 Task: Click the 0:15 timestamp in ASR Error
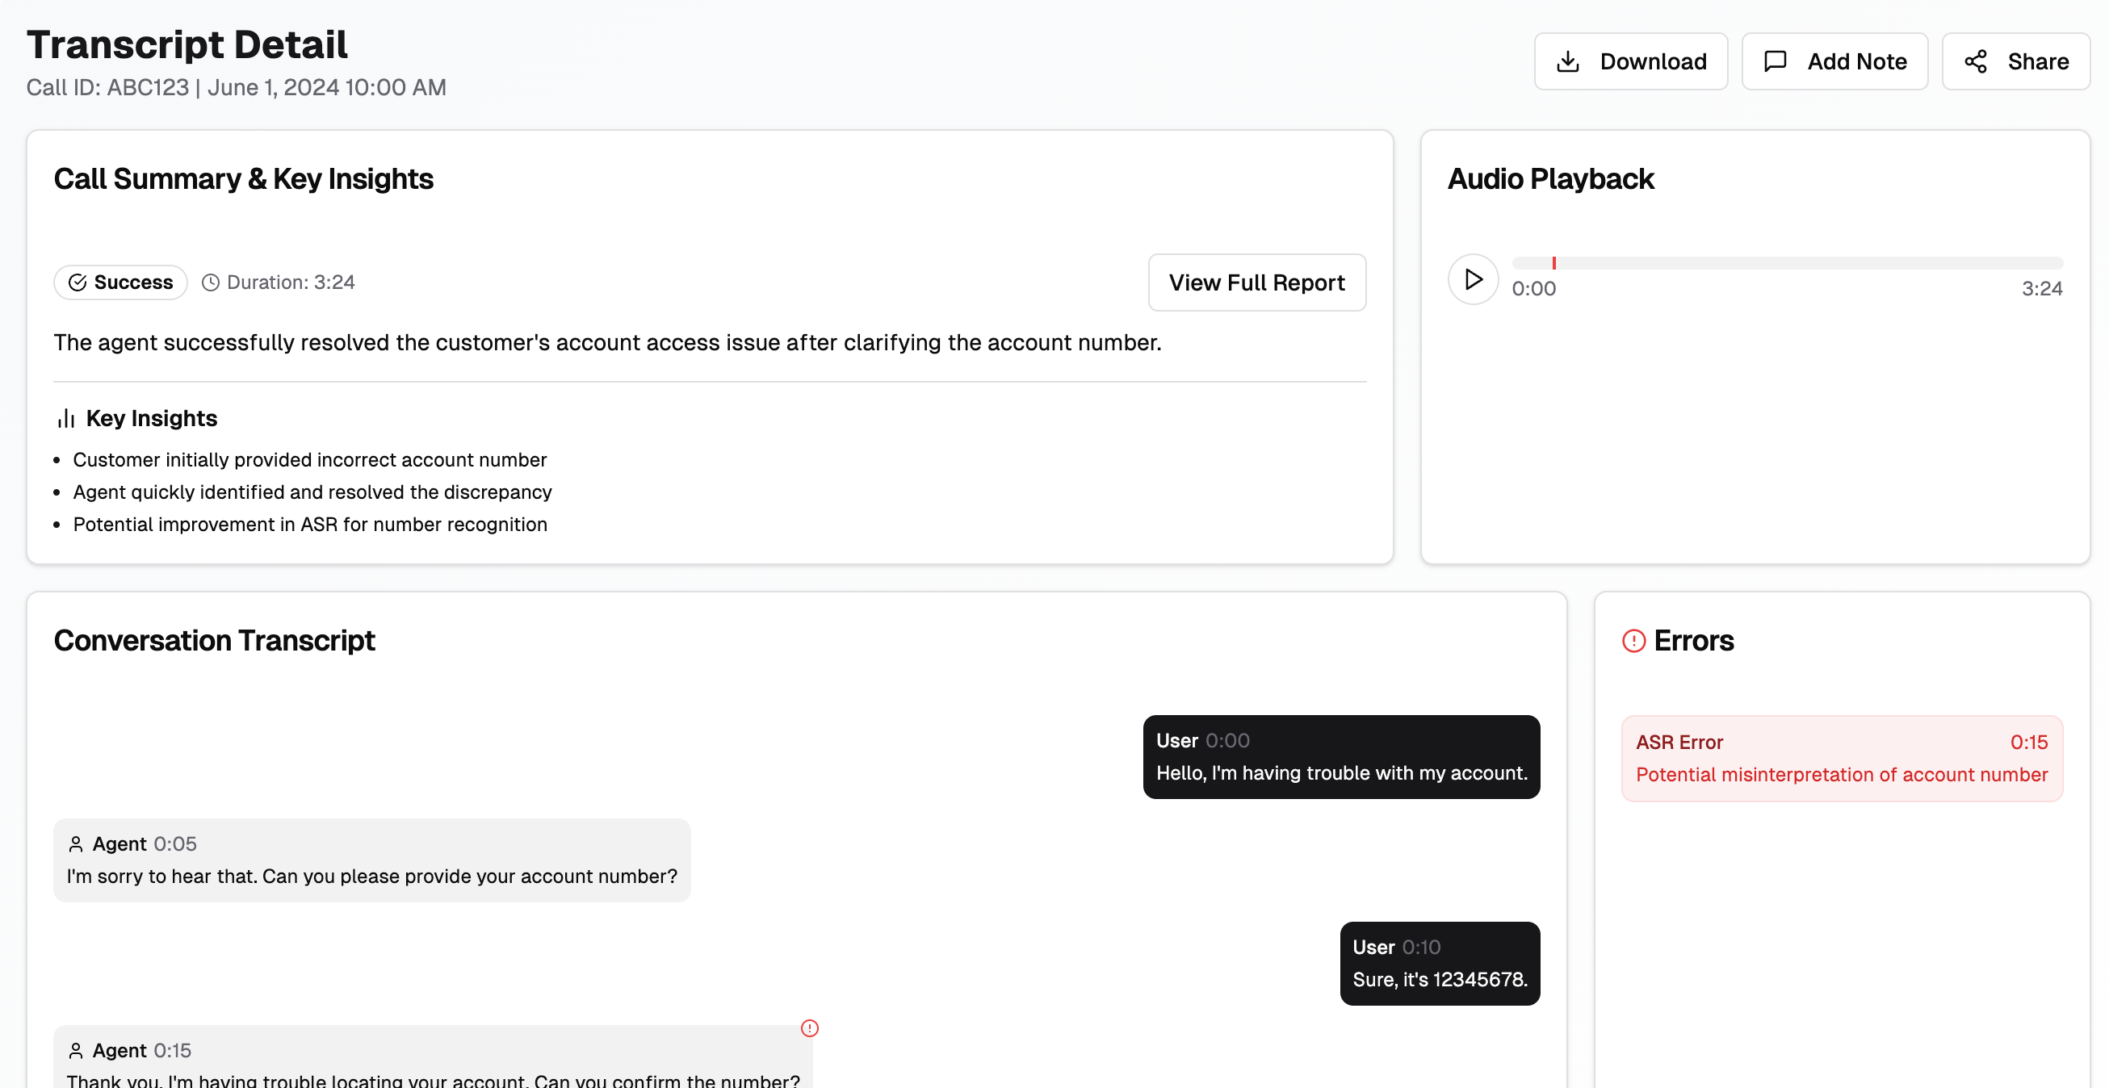point(2028,743)
